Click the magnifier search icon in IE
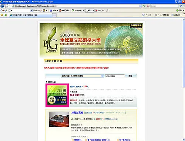The width and height of the screenshot is (185, 141). (x=181, y=6)
